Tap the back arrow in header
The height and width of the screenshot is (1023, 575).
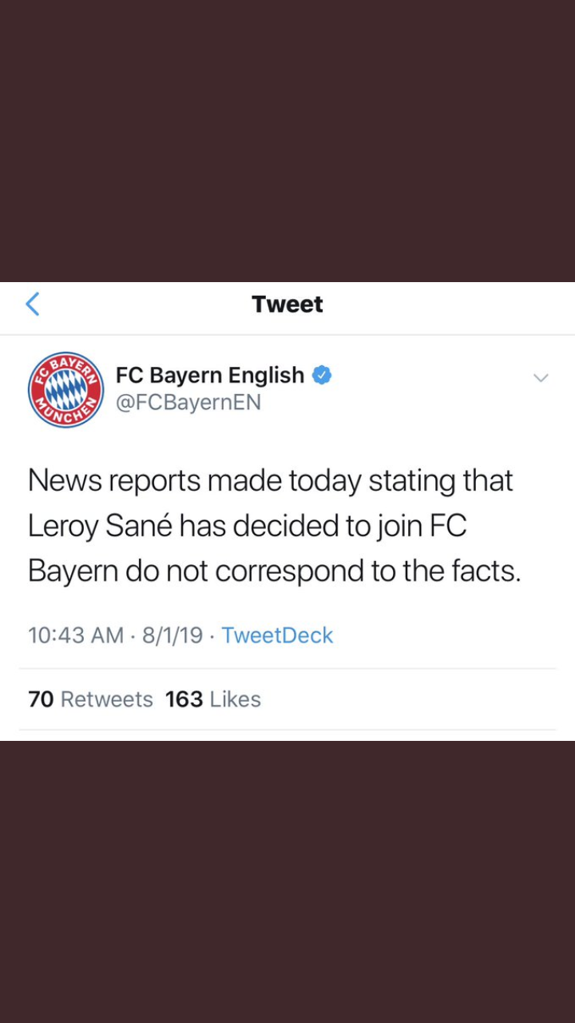[x=33, y=305]
